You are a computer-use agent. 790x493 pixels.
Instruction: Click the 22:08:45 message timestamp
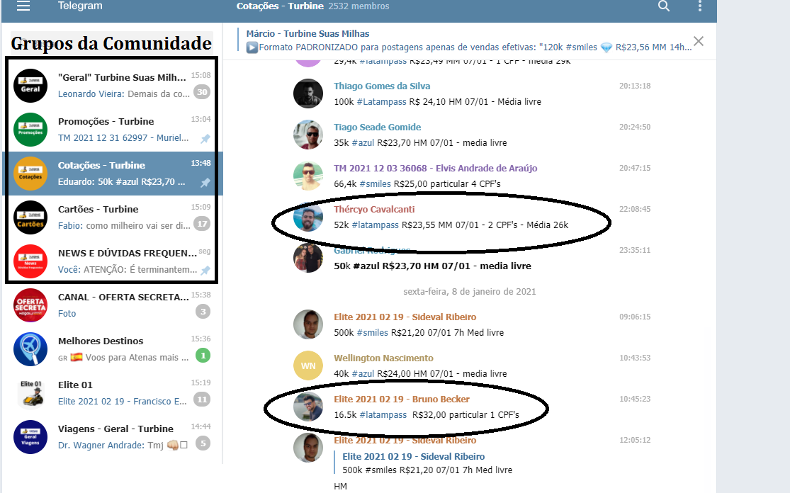(635, 209)
